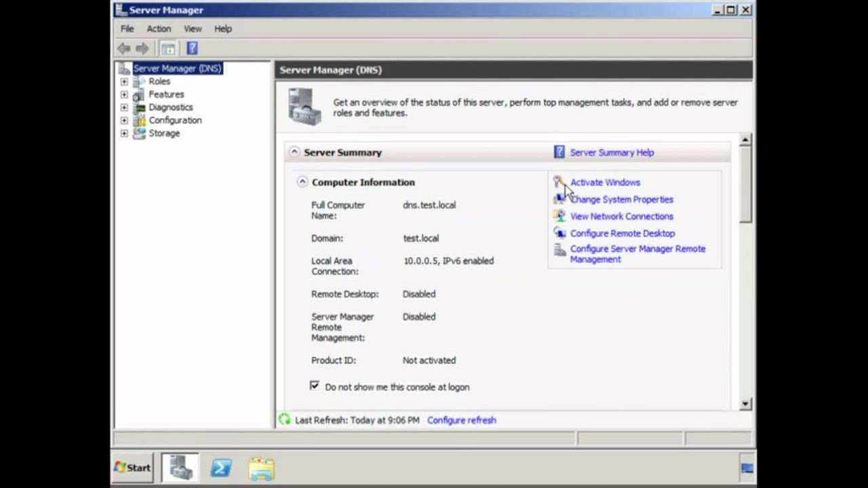Expand the Storage tree node
This screenshot has width=868, height=488.
(x=124, y=134)
